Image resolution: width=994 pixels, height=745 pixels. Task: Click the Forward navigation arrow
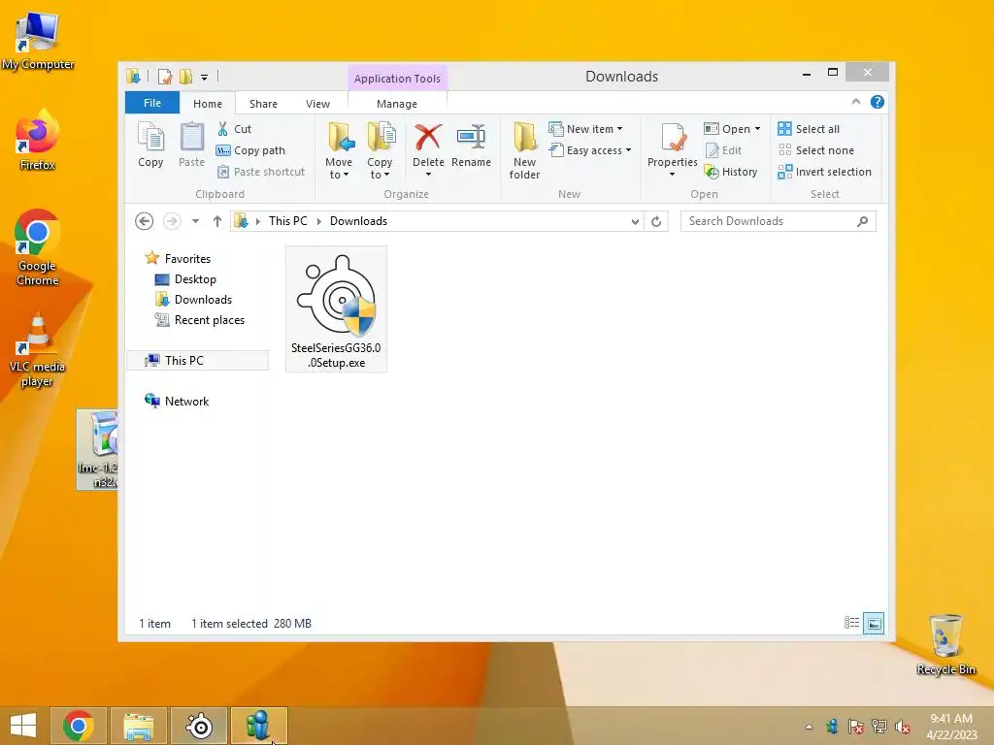172,221
